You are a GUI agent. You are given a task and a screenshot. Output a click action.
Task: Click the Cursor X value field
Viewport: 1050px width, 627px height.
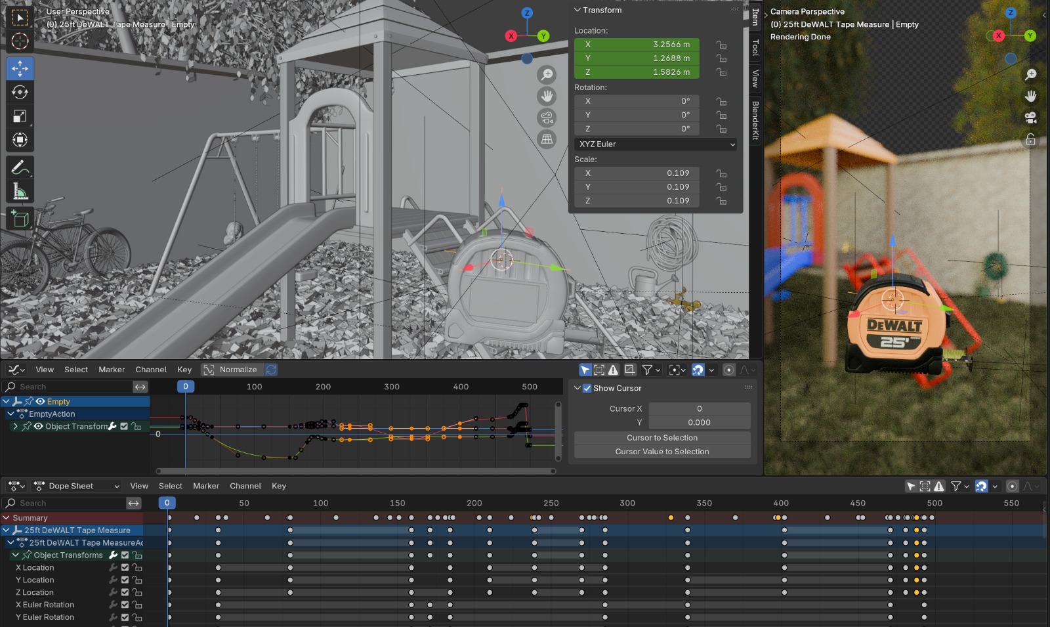coord(700,408)
